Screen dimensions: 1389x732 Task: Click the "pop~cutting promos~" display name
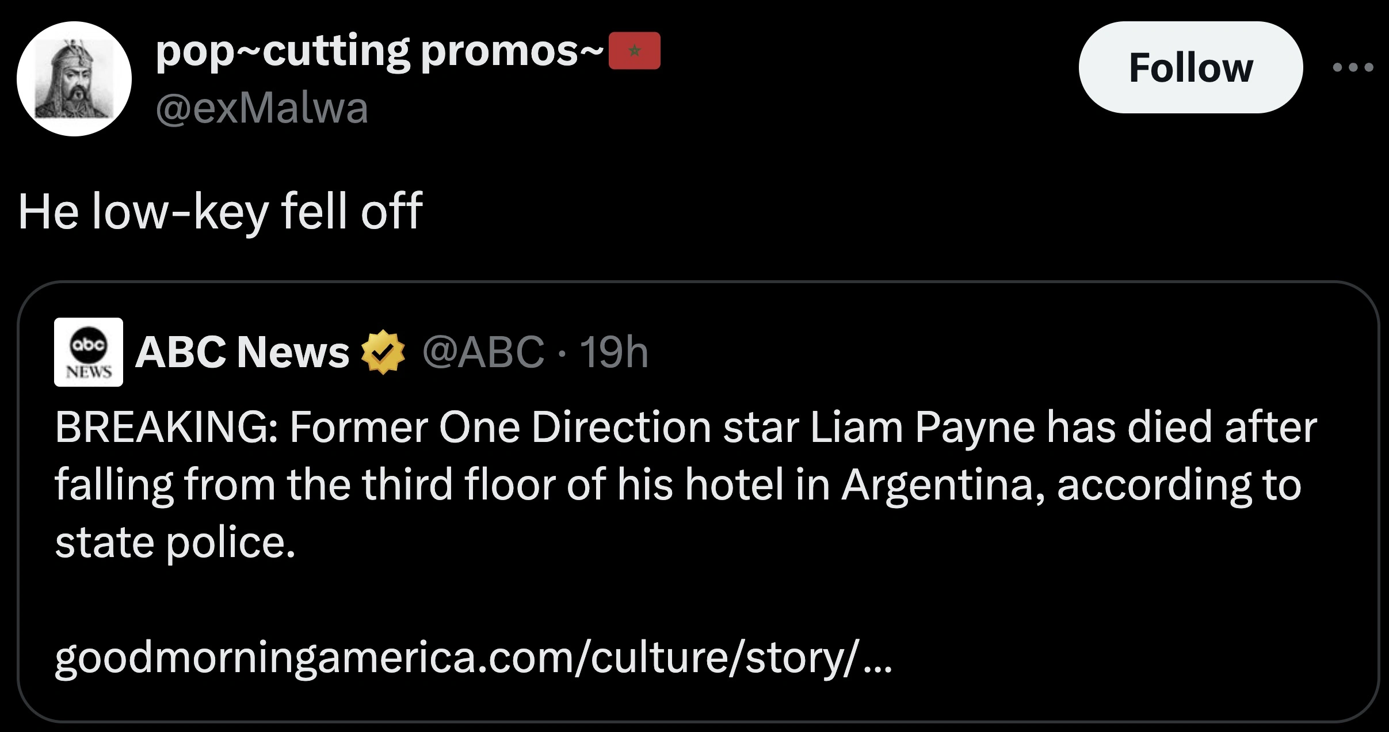[x=379, y=52]
